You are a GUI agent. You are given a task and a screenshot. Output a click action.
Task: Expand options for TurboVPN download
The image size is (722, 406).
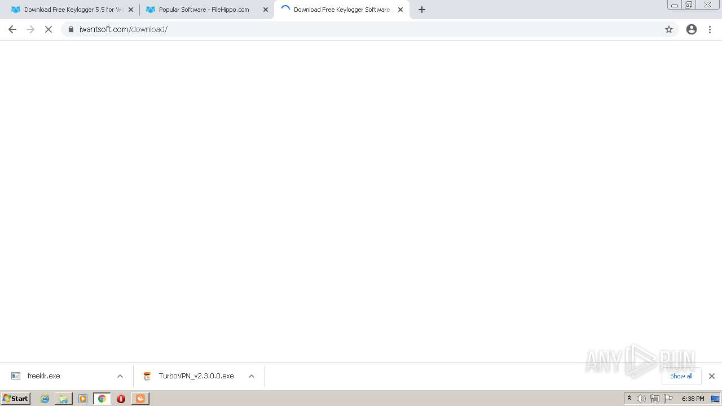coord(252,376)
